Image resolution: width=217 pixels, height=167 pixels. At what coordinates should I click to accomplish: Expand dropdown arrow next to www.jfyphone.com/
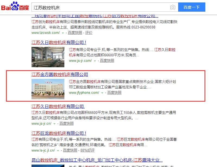pyautogui.click(x=102, y=93)
